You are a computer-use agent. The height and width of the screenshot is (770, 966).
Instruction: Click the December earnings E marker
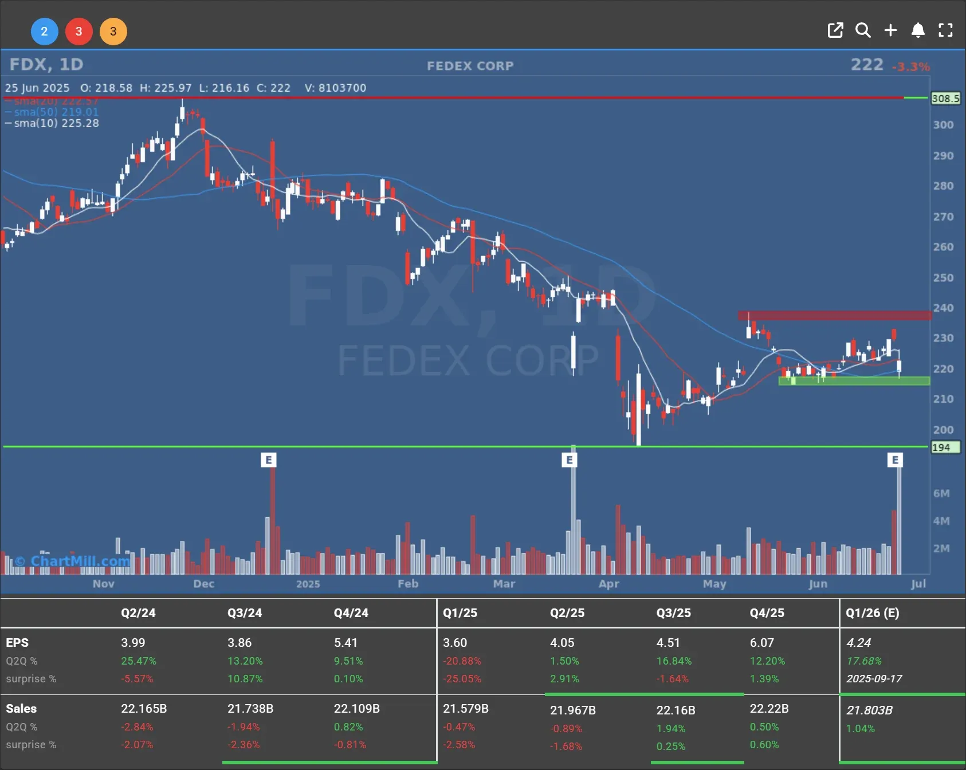269,460
